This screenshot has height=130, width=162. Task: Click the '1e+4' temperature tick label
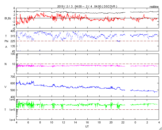12,120
